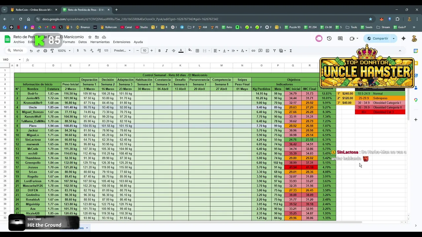Open more number formats 123
The width and height of the screenshot is (422, 237).
pyautogui.click(x=106, y=51)
